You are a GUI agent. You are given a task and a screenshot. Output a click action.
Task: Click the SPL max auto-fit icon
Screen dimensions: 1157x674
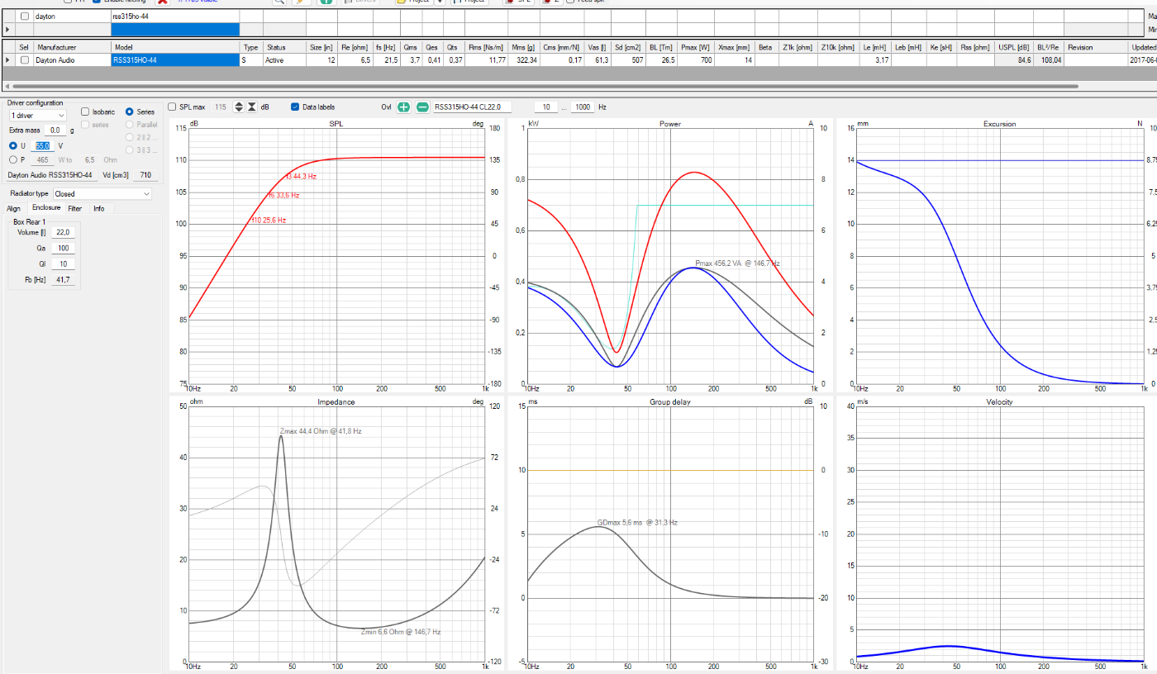[x=252, y=107]
